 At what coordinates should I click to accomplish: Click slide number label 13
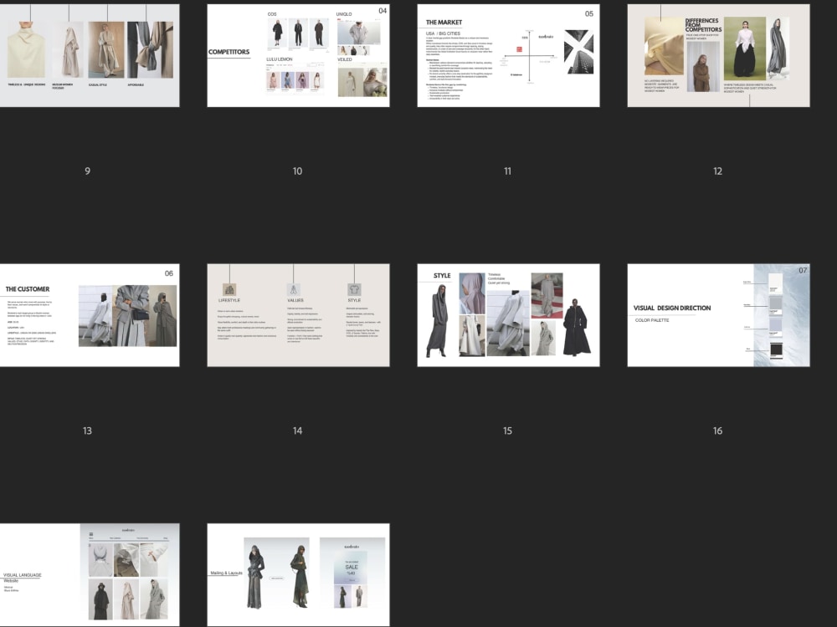(88, 431)
